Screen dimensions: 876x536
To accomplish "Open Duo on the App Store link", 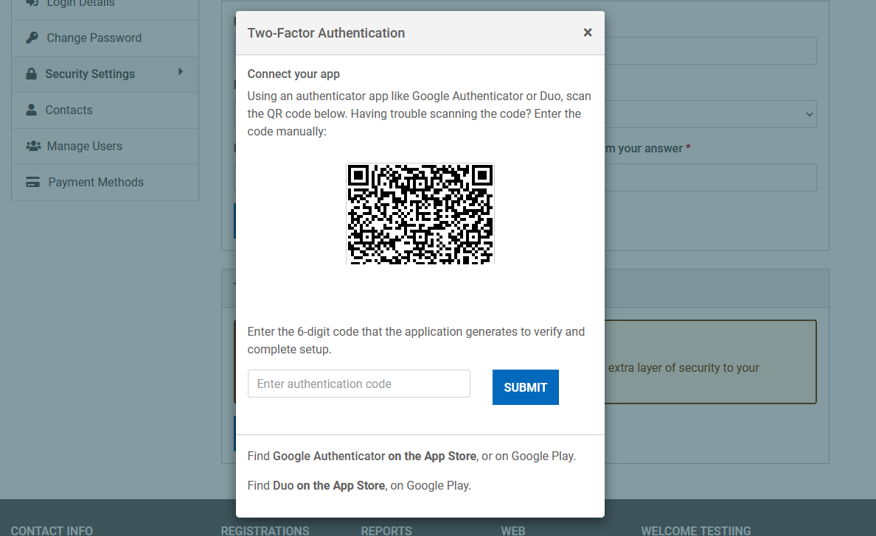I will coord(329,486).
